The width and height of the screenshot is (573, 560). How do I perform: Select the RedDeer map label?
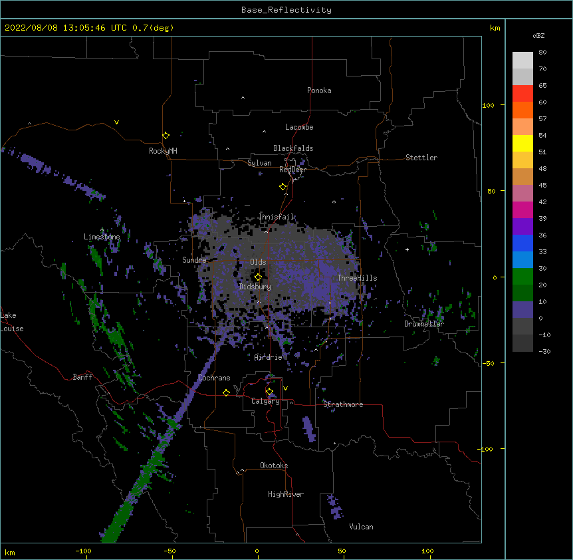pos(292,170)
